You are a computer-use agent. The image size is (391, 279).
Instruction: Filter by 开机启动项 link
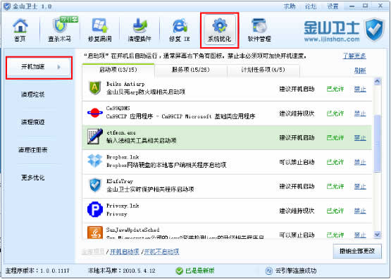[125, 252]
